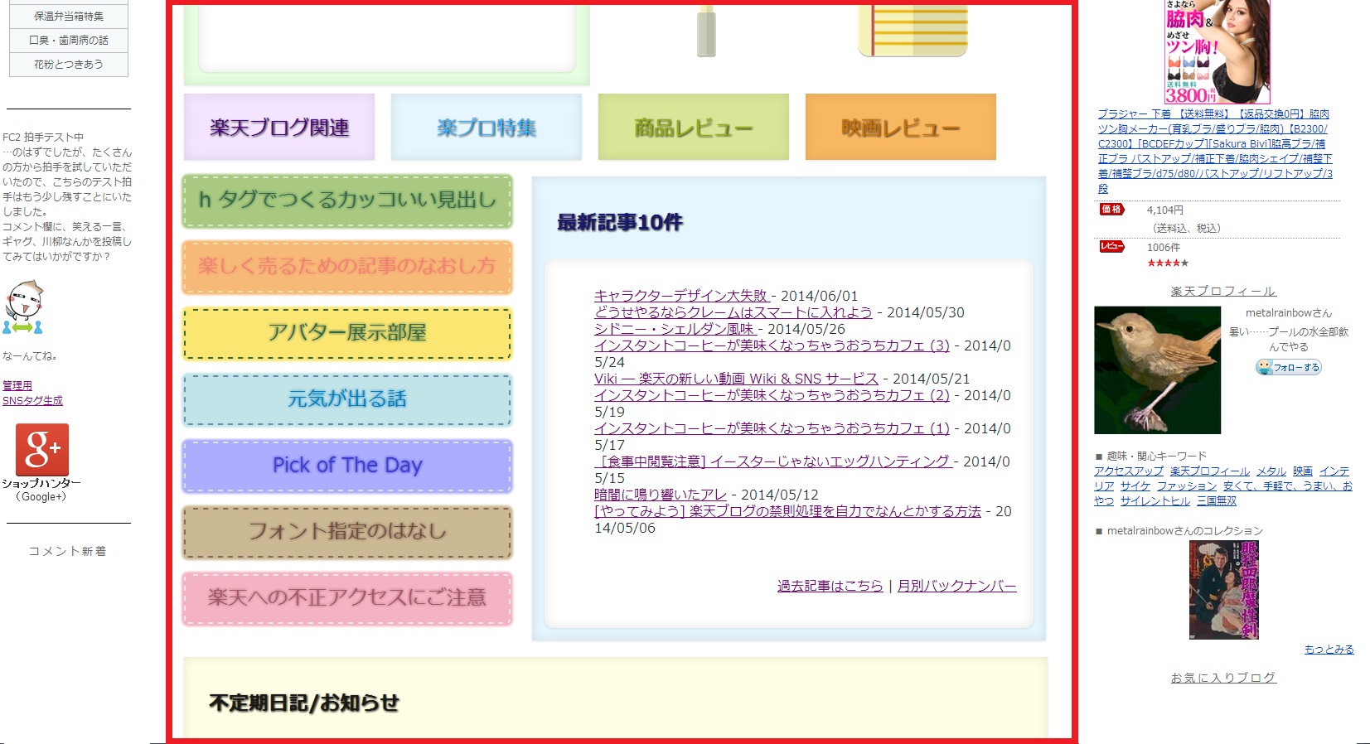
Task: Click the 映画 keyword link
Action: click(x=1302, y=471)
